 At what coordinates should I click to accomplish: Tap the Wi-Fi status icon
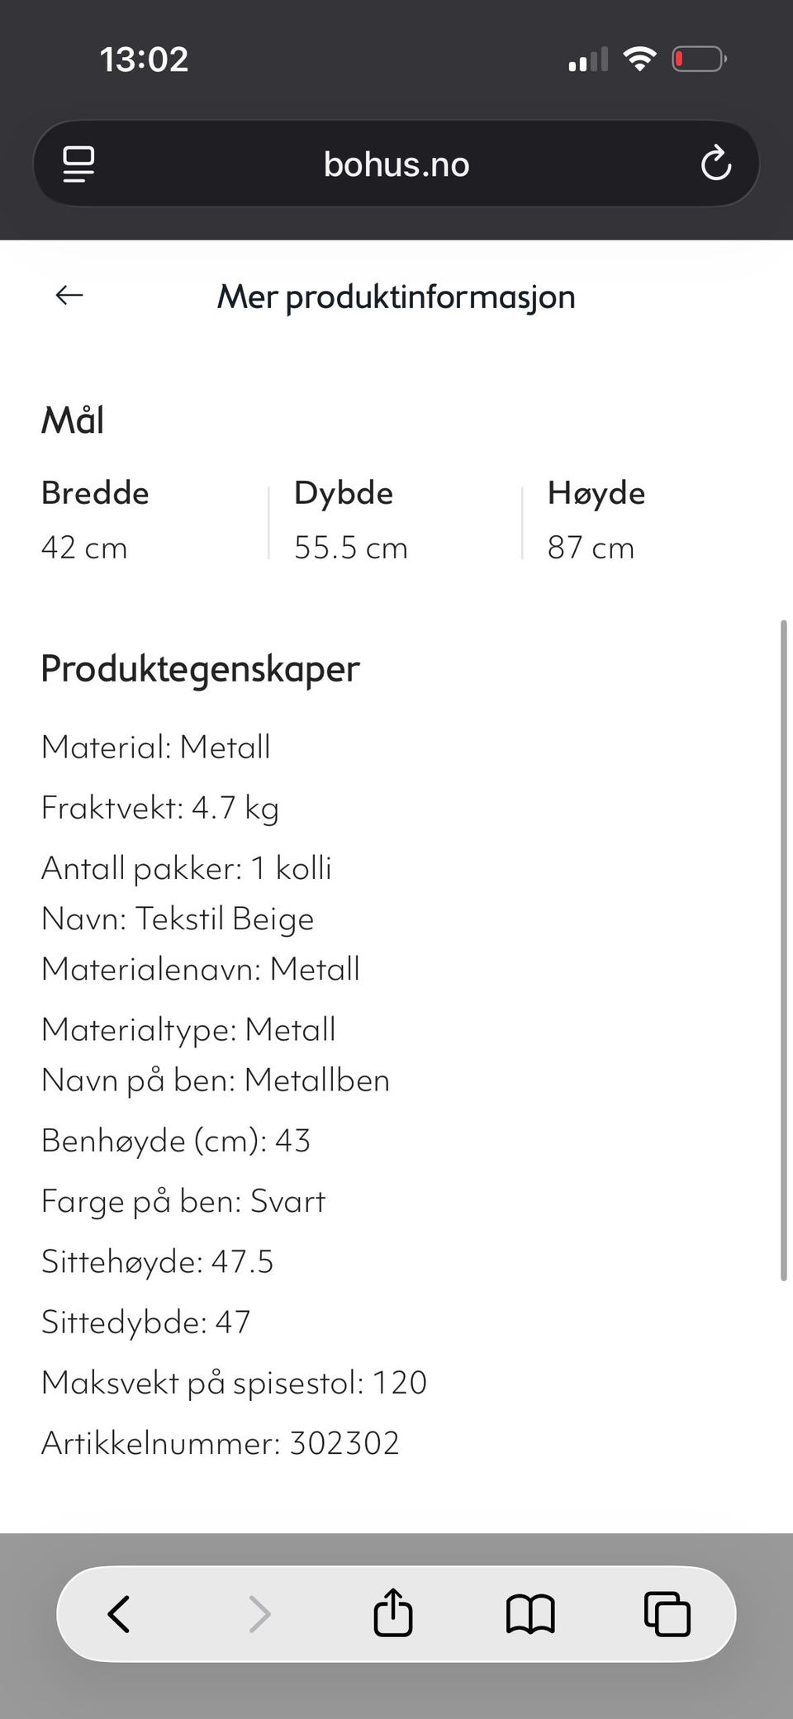[x=639, y=59]
